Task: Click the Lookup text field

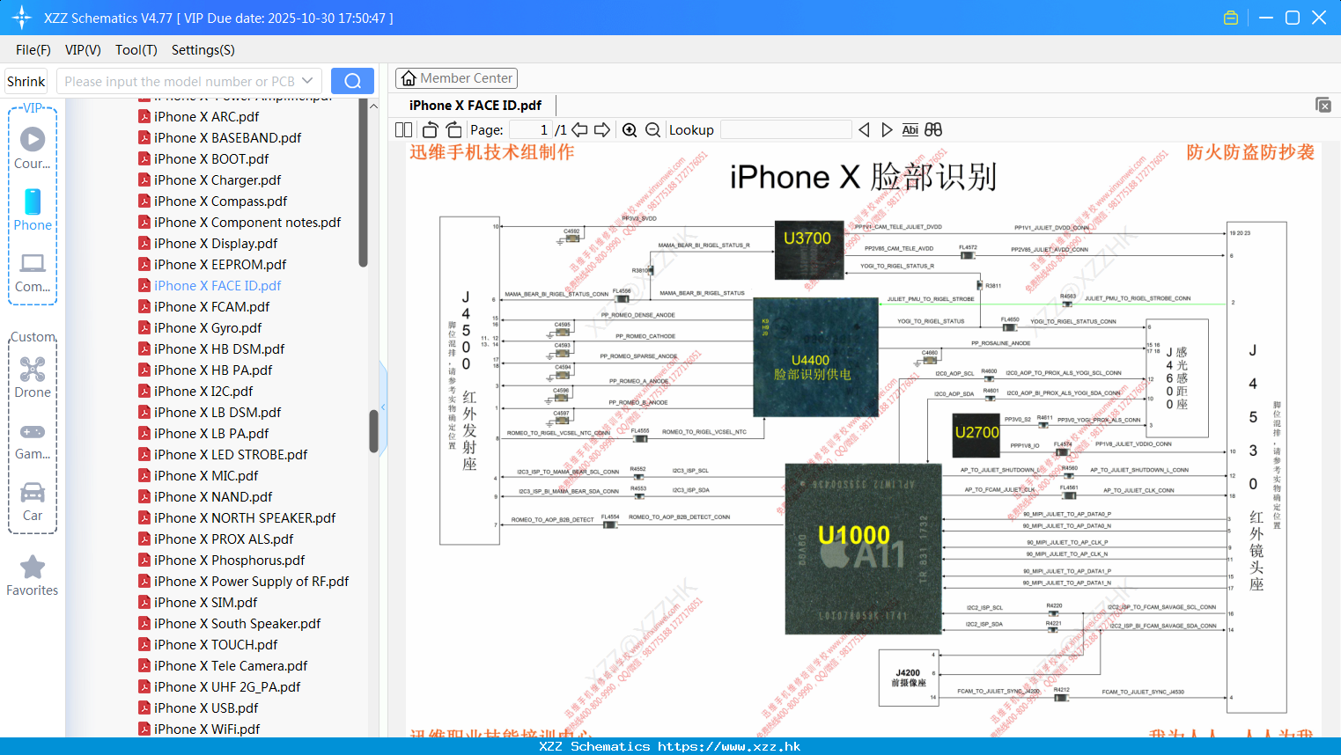Action: coord(786,130)
